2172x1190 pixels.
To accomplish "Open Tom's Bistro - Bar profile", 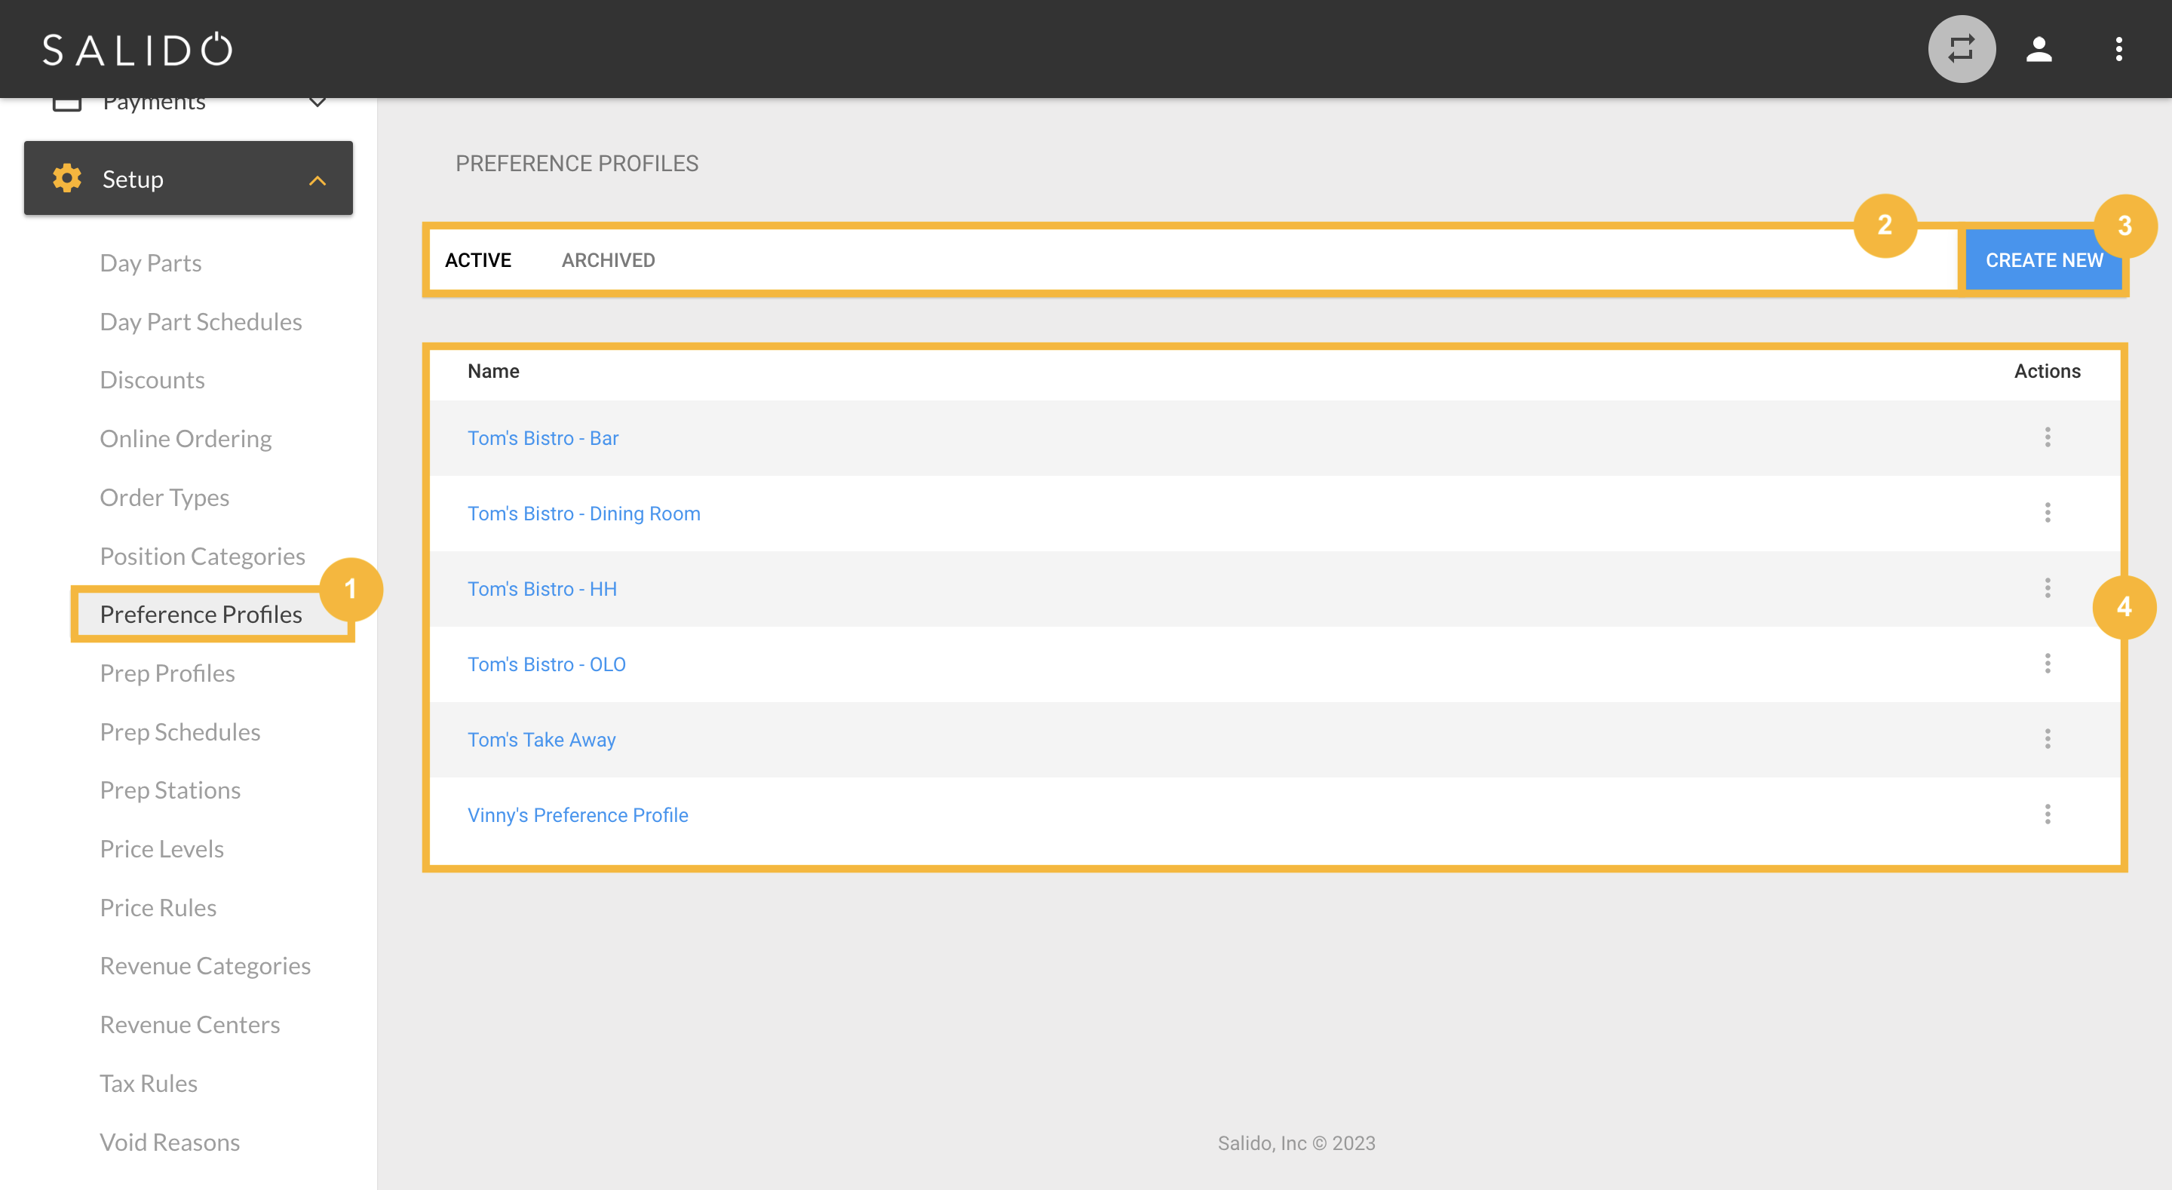I will pyautogui.click(x=543, y=437).
